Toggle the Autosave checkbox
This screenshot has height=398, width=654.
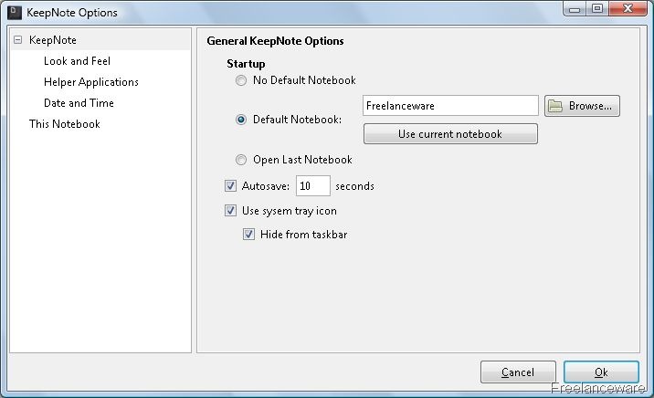pos(231,185)
